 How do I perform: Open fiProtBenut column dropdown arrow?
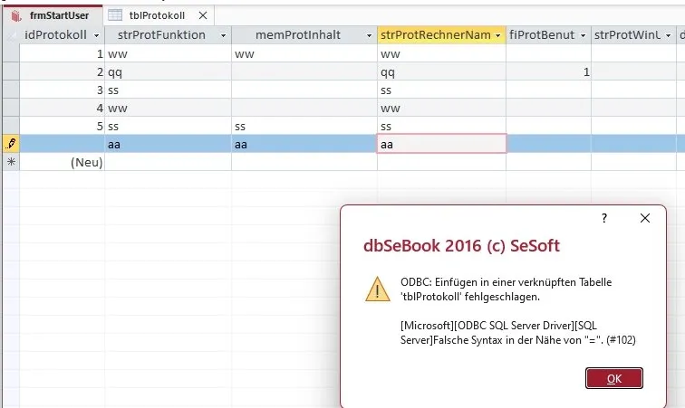tap(583, 35)
